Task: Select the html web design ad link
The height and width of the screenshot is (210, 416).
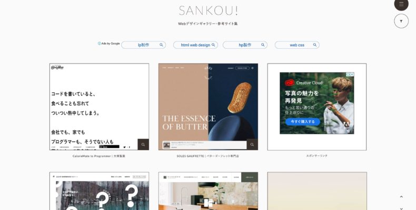Action: (195, 45)
